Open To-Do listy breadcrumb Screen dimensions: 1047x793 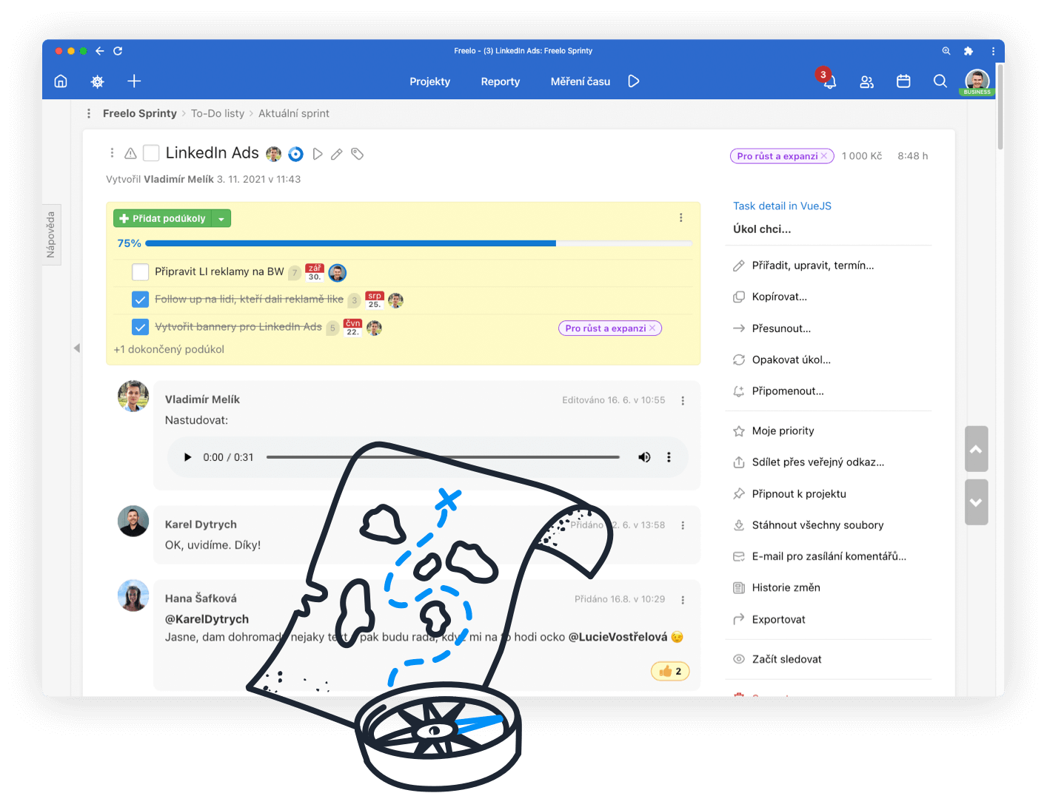pyautogui.click(x=218, y=113)
